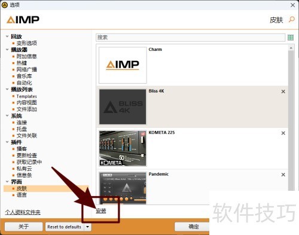This screenshot has width=299, height=235.
Task: Click the skin list scroll up arrow
Action: (291, 48)
